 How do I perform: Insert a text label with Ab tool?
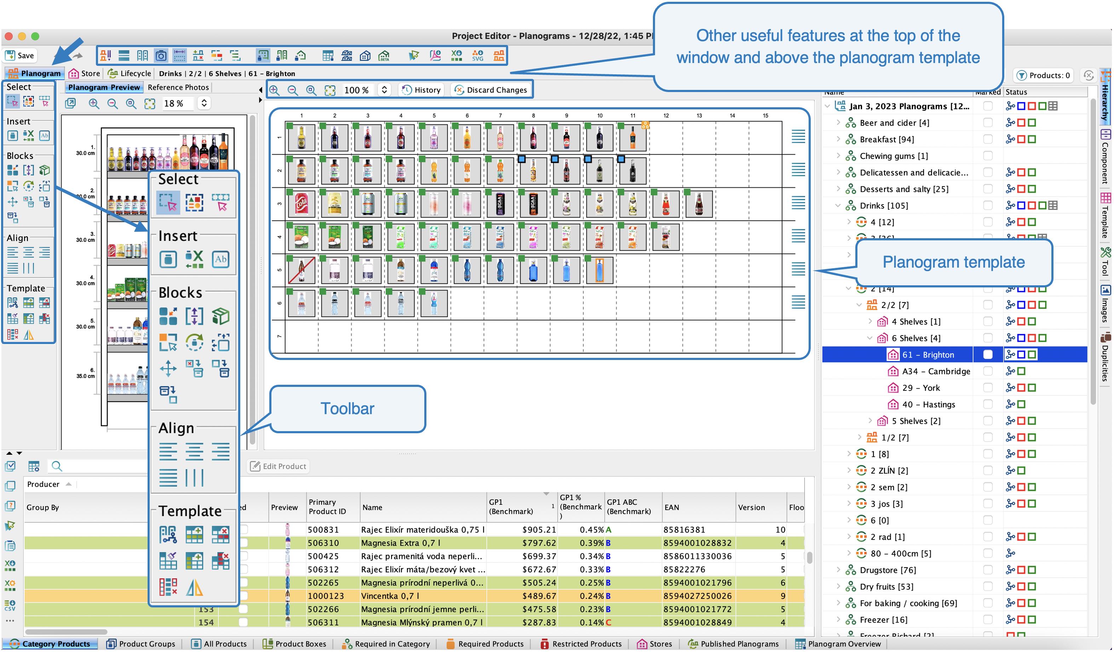[44, 136]
